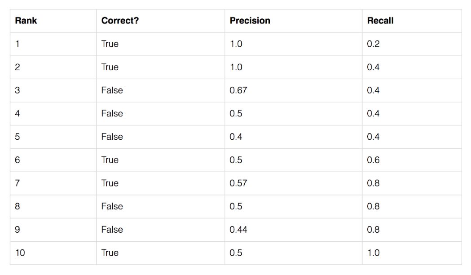
Task: Select the "Precision" column header
Action: click(x=250, y=21)
